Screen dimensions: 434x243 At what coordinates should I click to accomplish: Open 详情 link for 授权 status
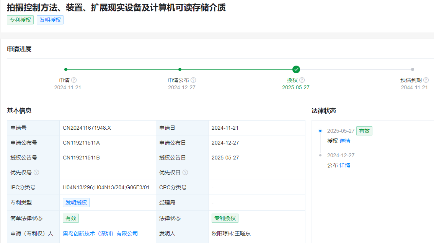tap(345, 141)
